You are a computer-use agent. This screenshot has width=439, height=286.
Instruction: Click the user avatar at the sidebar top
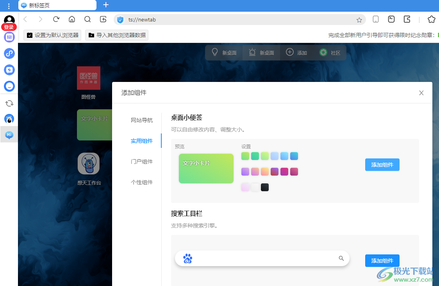[9, 20]
